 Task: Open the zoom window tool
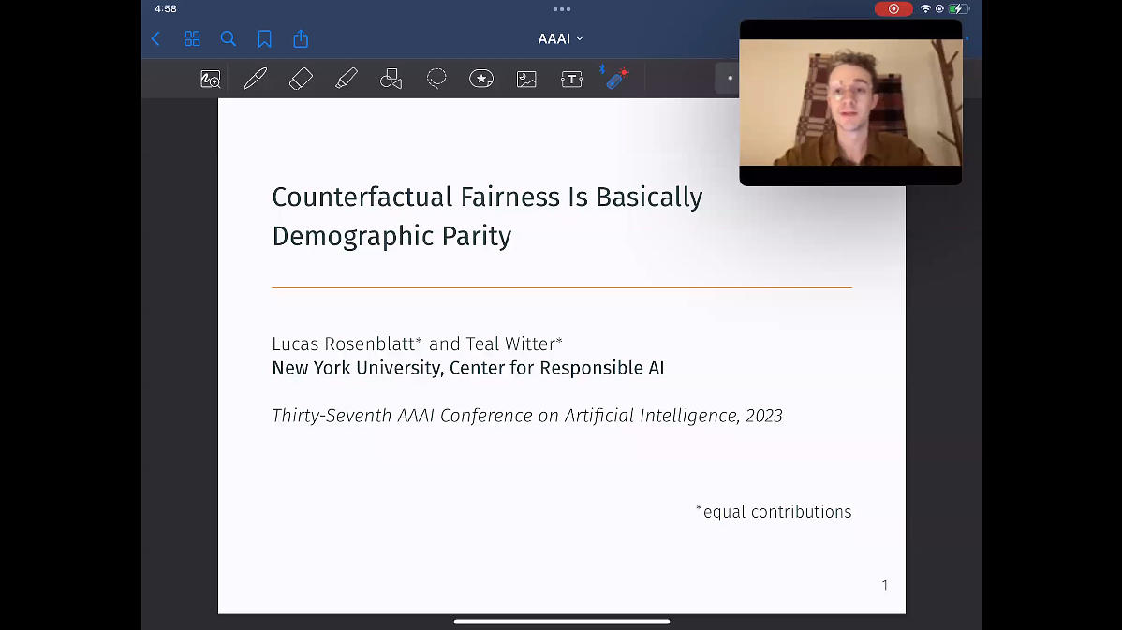[x=210, y=78]
